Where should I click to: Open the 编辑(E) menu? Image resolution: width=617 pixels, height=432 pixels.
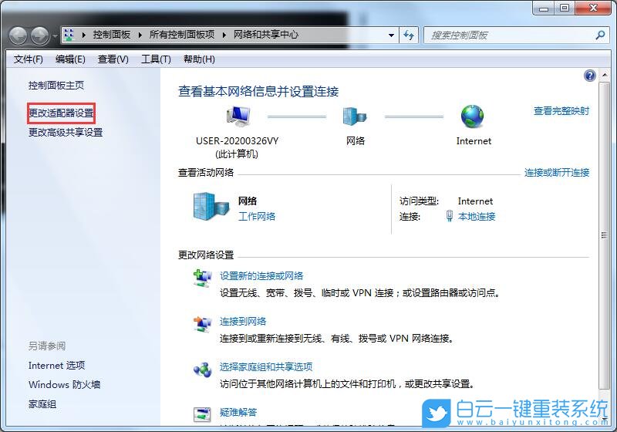pyautogui.click(x=70, y=59)
